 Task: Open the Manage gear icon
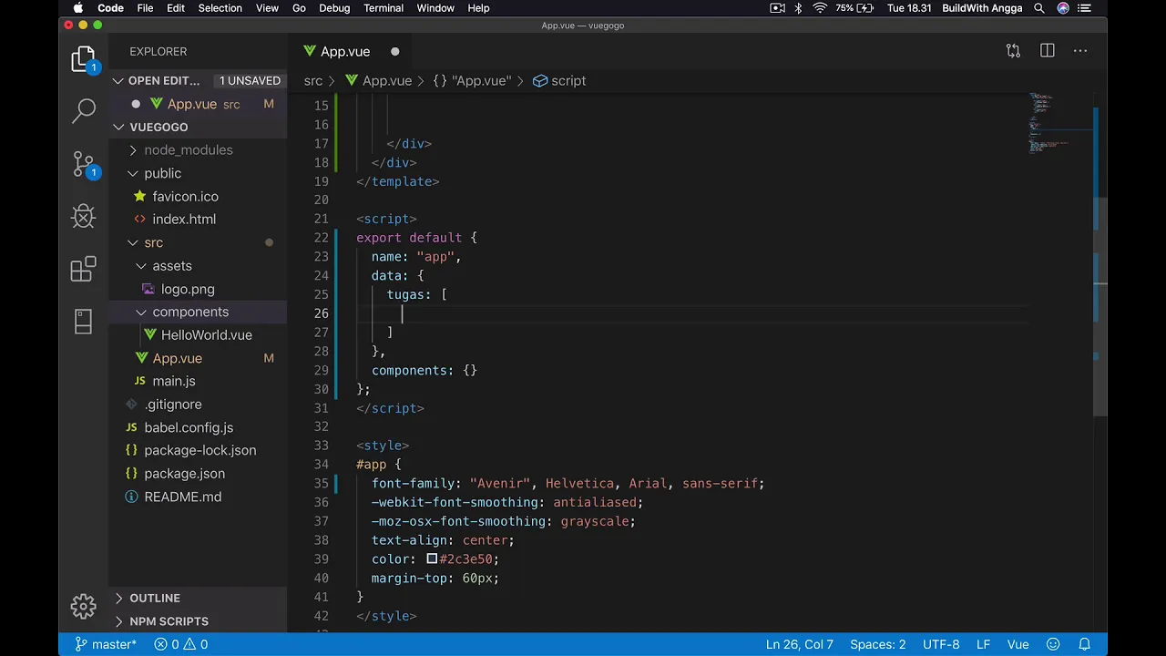[x=83, y=606]
